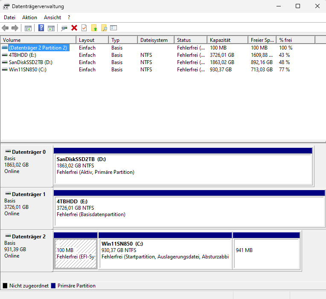Viewport: 326px width, 299px height.
Task: Select the 100 MB EFI partition block
Action: [x=76, y=251]
